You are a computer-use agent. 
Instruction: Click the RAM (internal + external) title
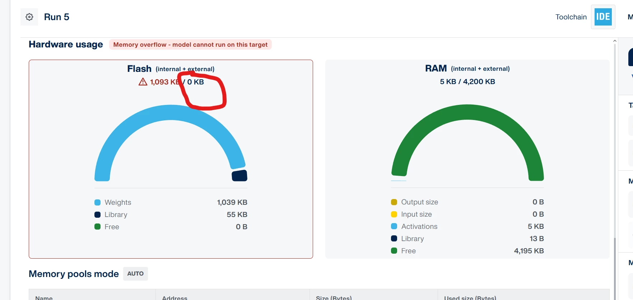point(467,68)
